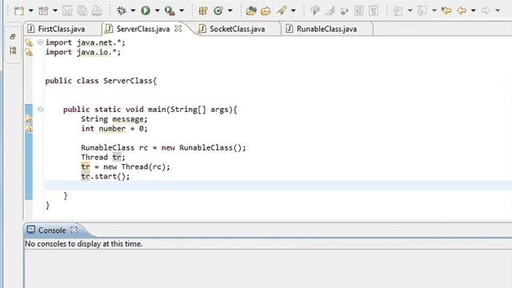This screenshot has width=512, height=288.
Task: Click the Debug bug icon
Action: click(x=122, y=10)
